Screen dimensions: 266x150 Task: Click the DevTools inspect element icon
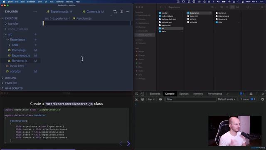click(x=137, y=94)
